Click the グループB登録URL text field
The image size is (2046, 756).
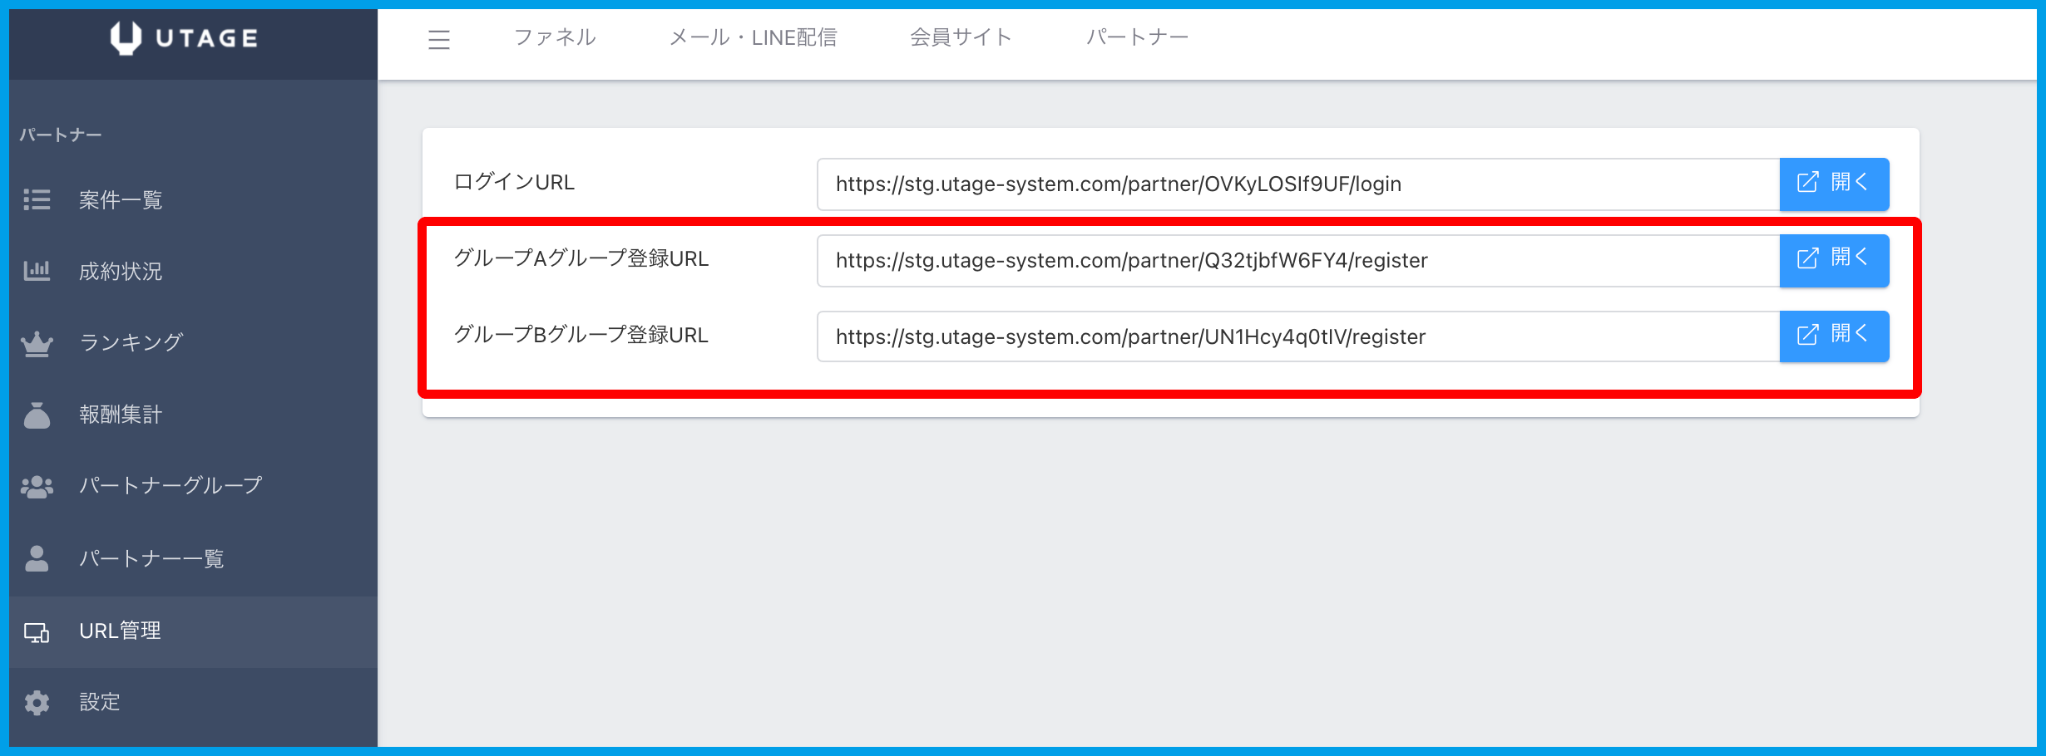click(1297, 337)
